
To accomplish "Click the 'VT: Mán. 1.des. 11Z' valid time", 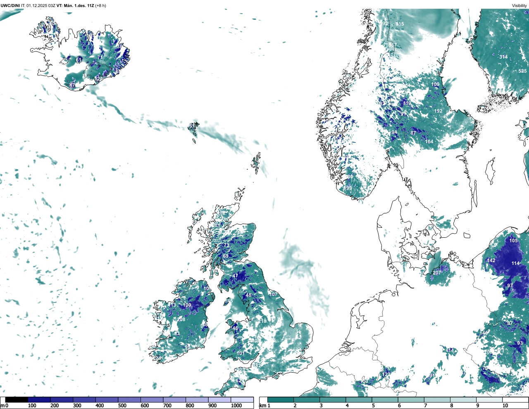I will click(75, 5).
